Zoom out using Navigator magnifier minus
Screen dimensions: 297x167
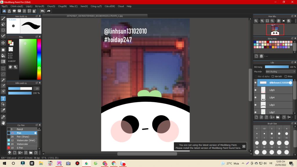(x=272, y=21)
